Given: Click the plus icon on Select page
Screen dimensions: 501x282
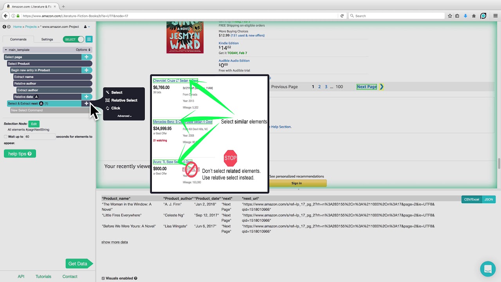Looking at the screenshot, I should point(87,57).
